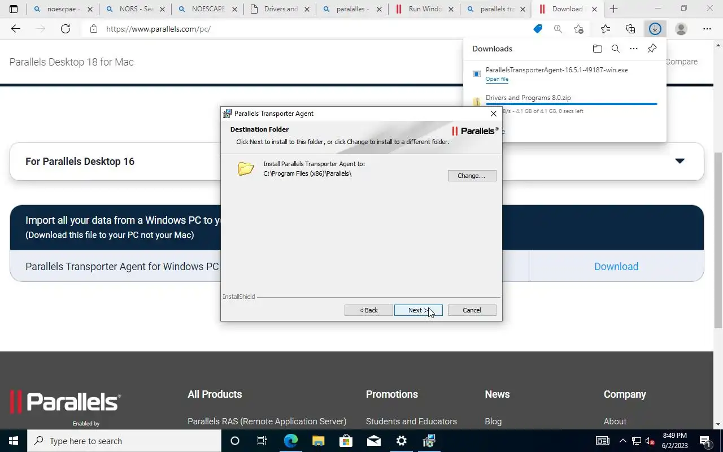The image size is (723, 452).
Task: Switch to the paralalles search tab
Action: [352, 9]
